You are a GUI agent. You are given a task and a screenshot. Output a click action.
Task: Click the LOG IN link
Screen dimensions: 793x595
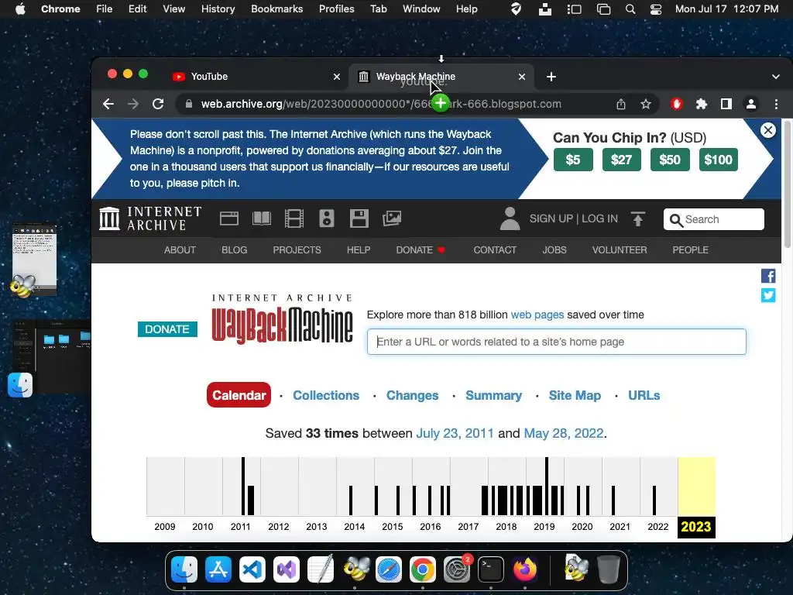[599, 218]
